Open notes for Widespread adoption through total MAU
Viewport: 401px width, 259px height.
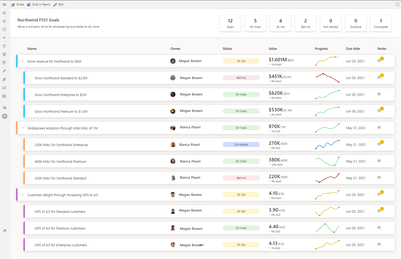tap(379, 128)
